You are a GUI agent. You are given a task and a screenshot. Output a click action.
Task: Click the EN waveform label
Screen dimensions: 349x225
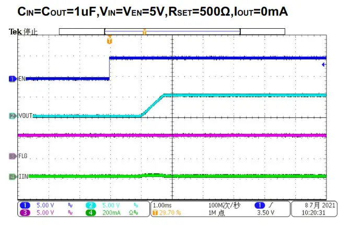[22, 79]
